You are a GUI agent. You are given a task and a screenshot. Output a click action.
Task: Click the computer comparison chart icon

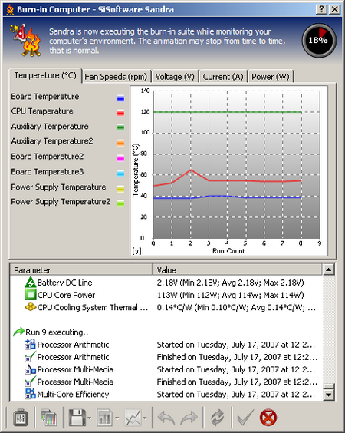coord(49,417)
